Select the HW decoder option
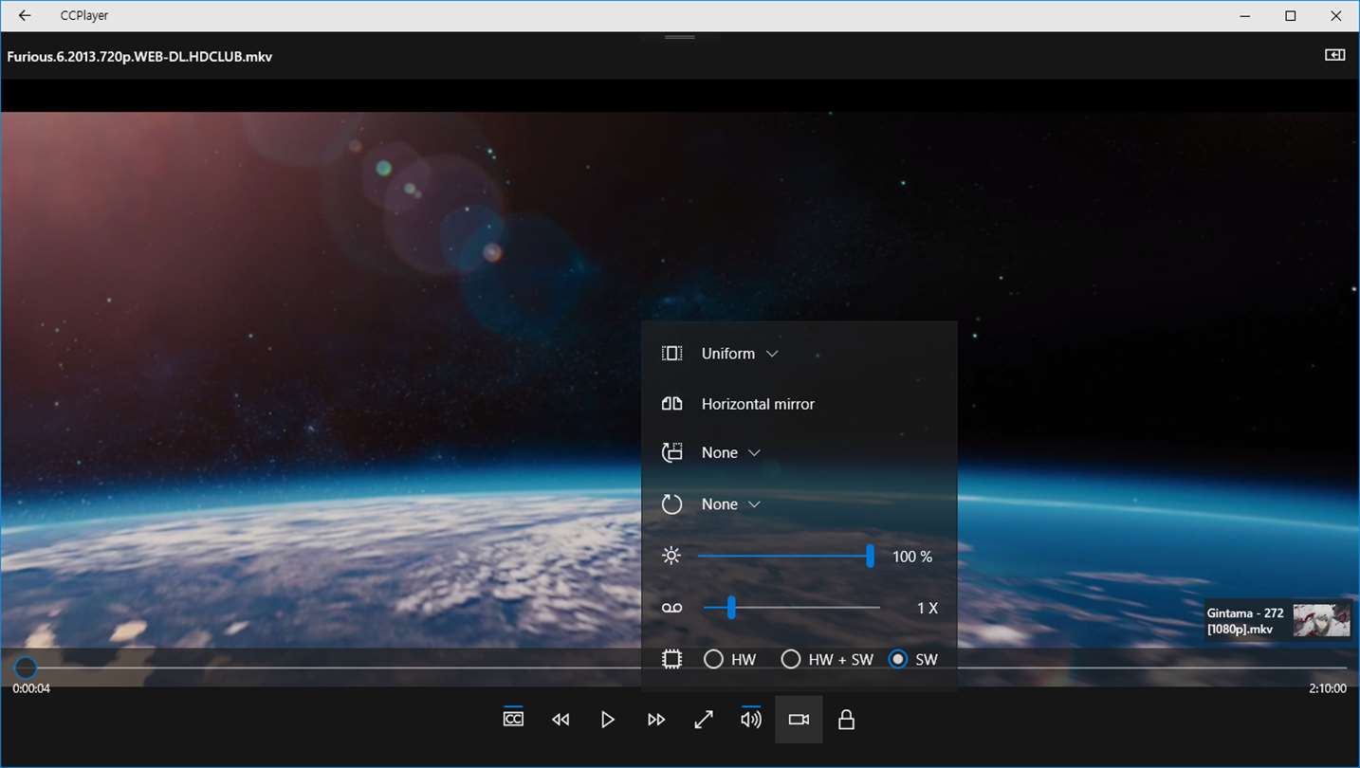 click(729, 659)
